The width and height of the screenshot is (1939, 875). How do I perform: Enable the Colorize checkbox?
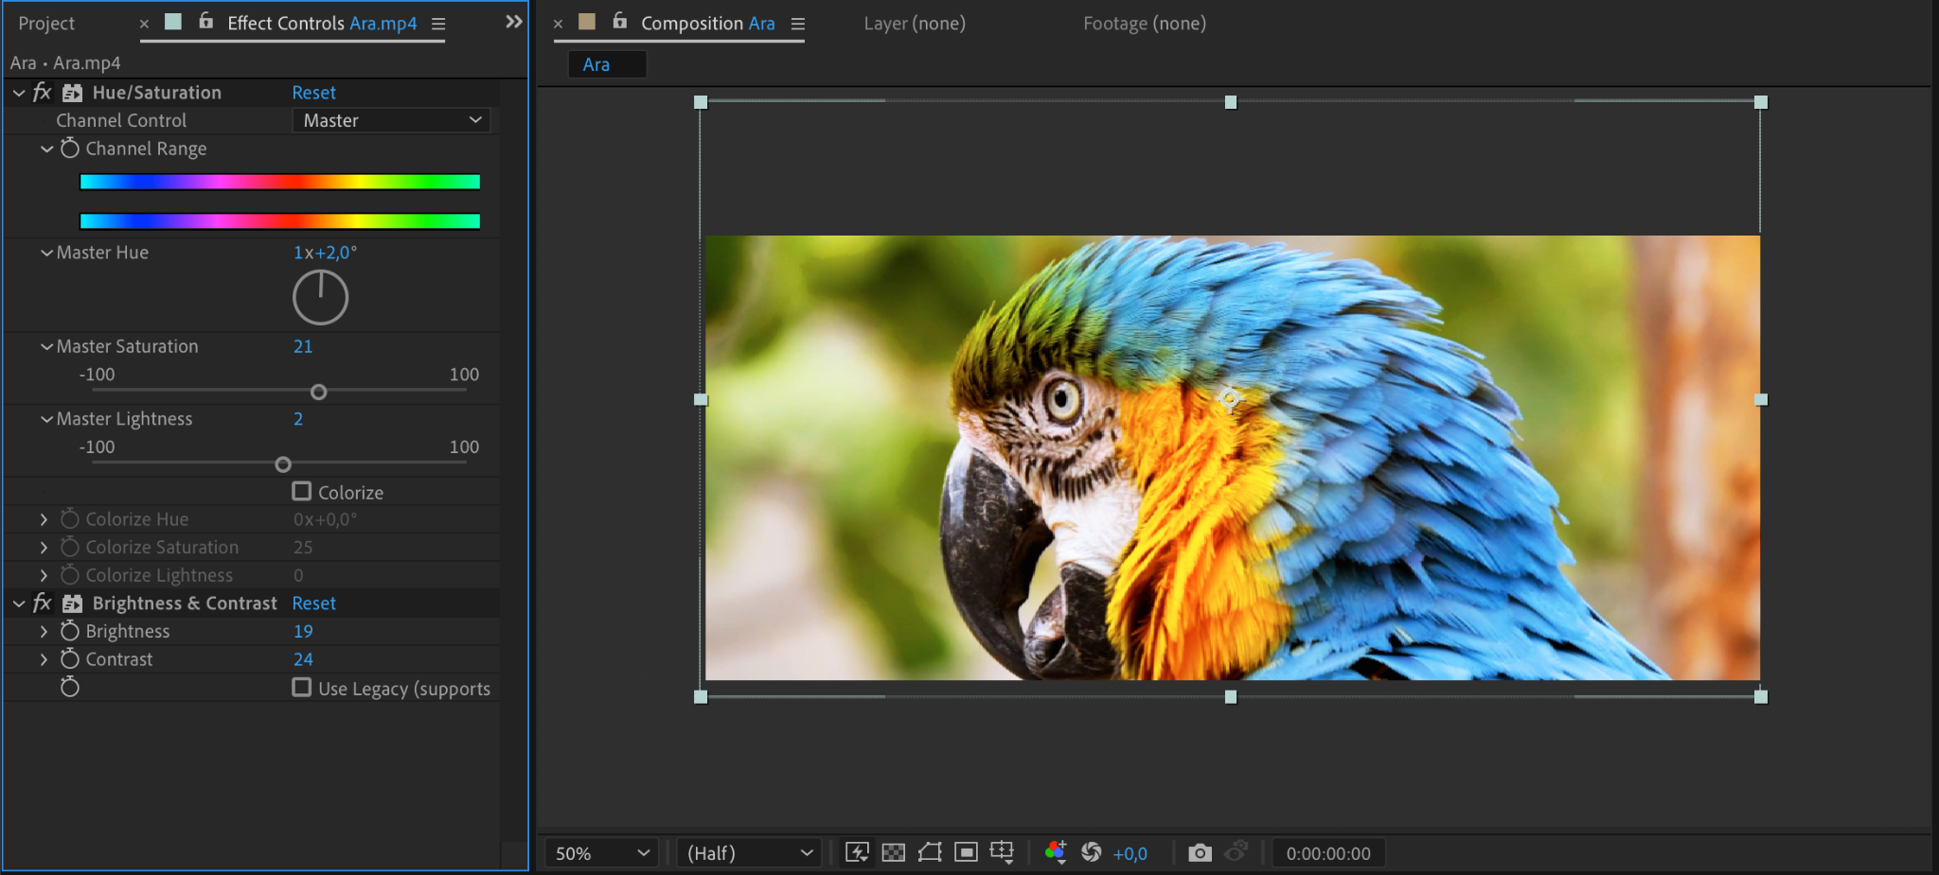[302, 492]
